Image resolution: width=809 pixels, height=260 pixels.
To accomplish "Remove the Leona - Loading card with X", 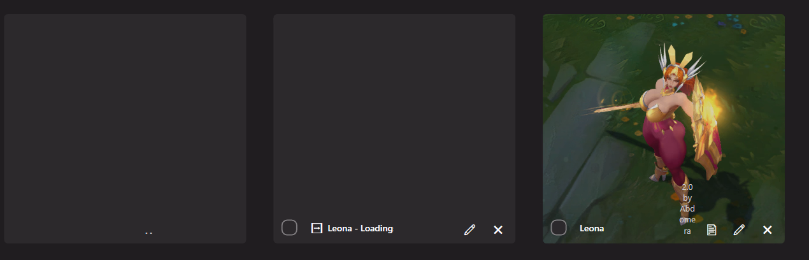I will point(498,229).
